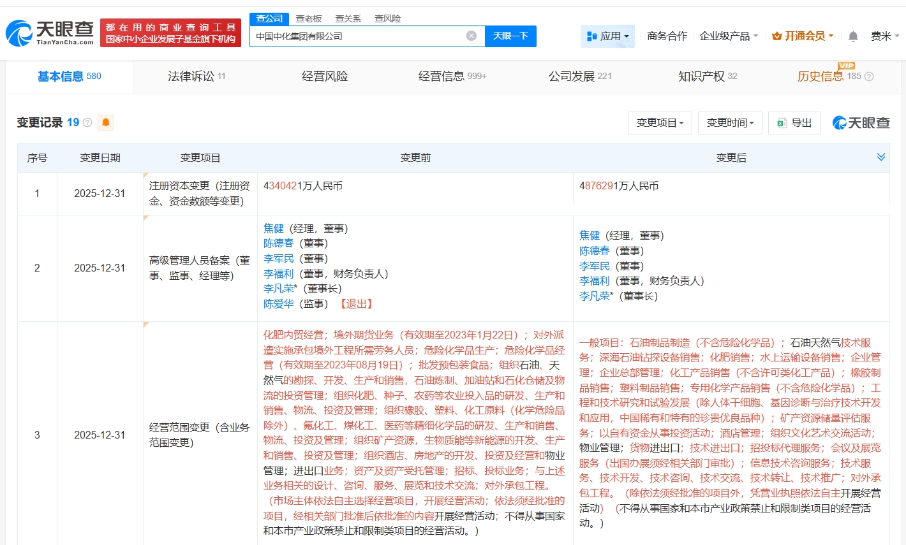Click the orange change-record alert bell
The width and height of the screenshot is (906, 545).
coord(106,122)
